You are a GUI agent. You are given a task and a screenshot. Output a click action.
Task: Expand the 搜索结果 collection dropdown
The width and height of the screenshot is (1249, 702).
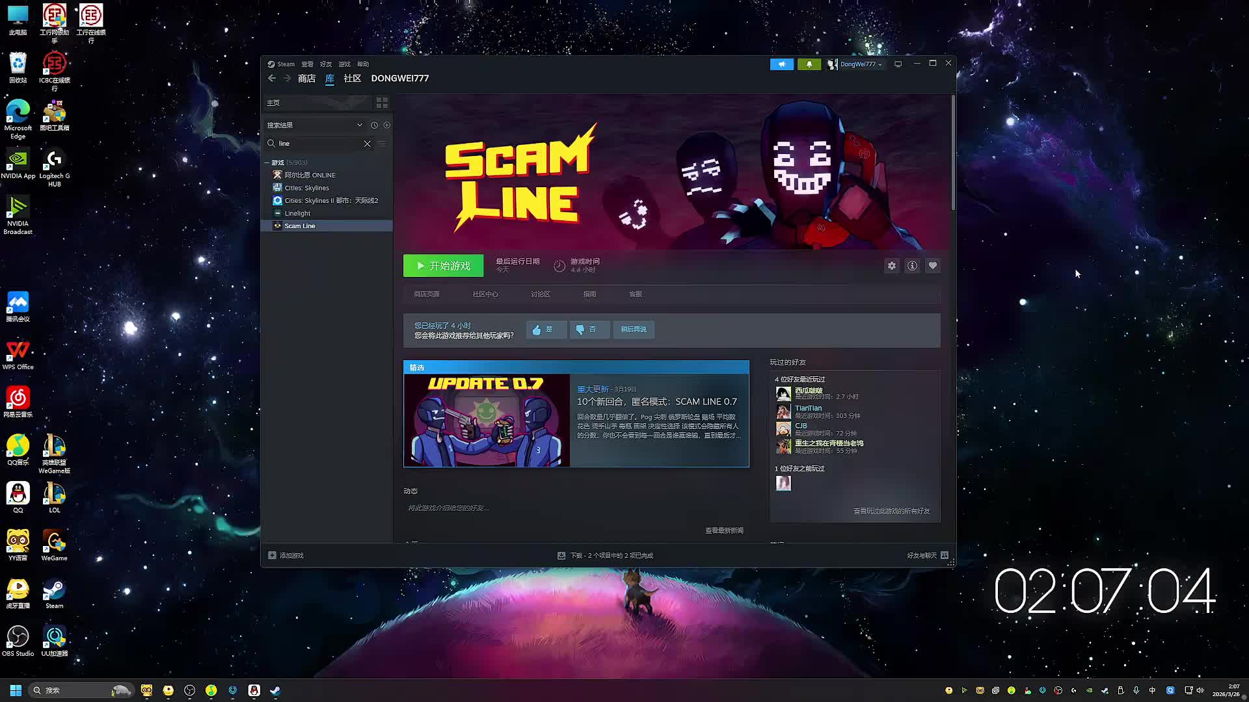359,125
